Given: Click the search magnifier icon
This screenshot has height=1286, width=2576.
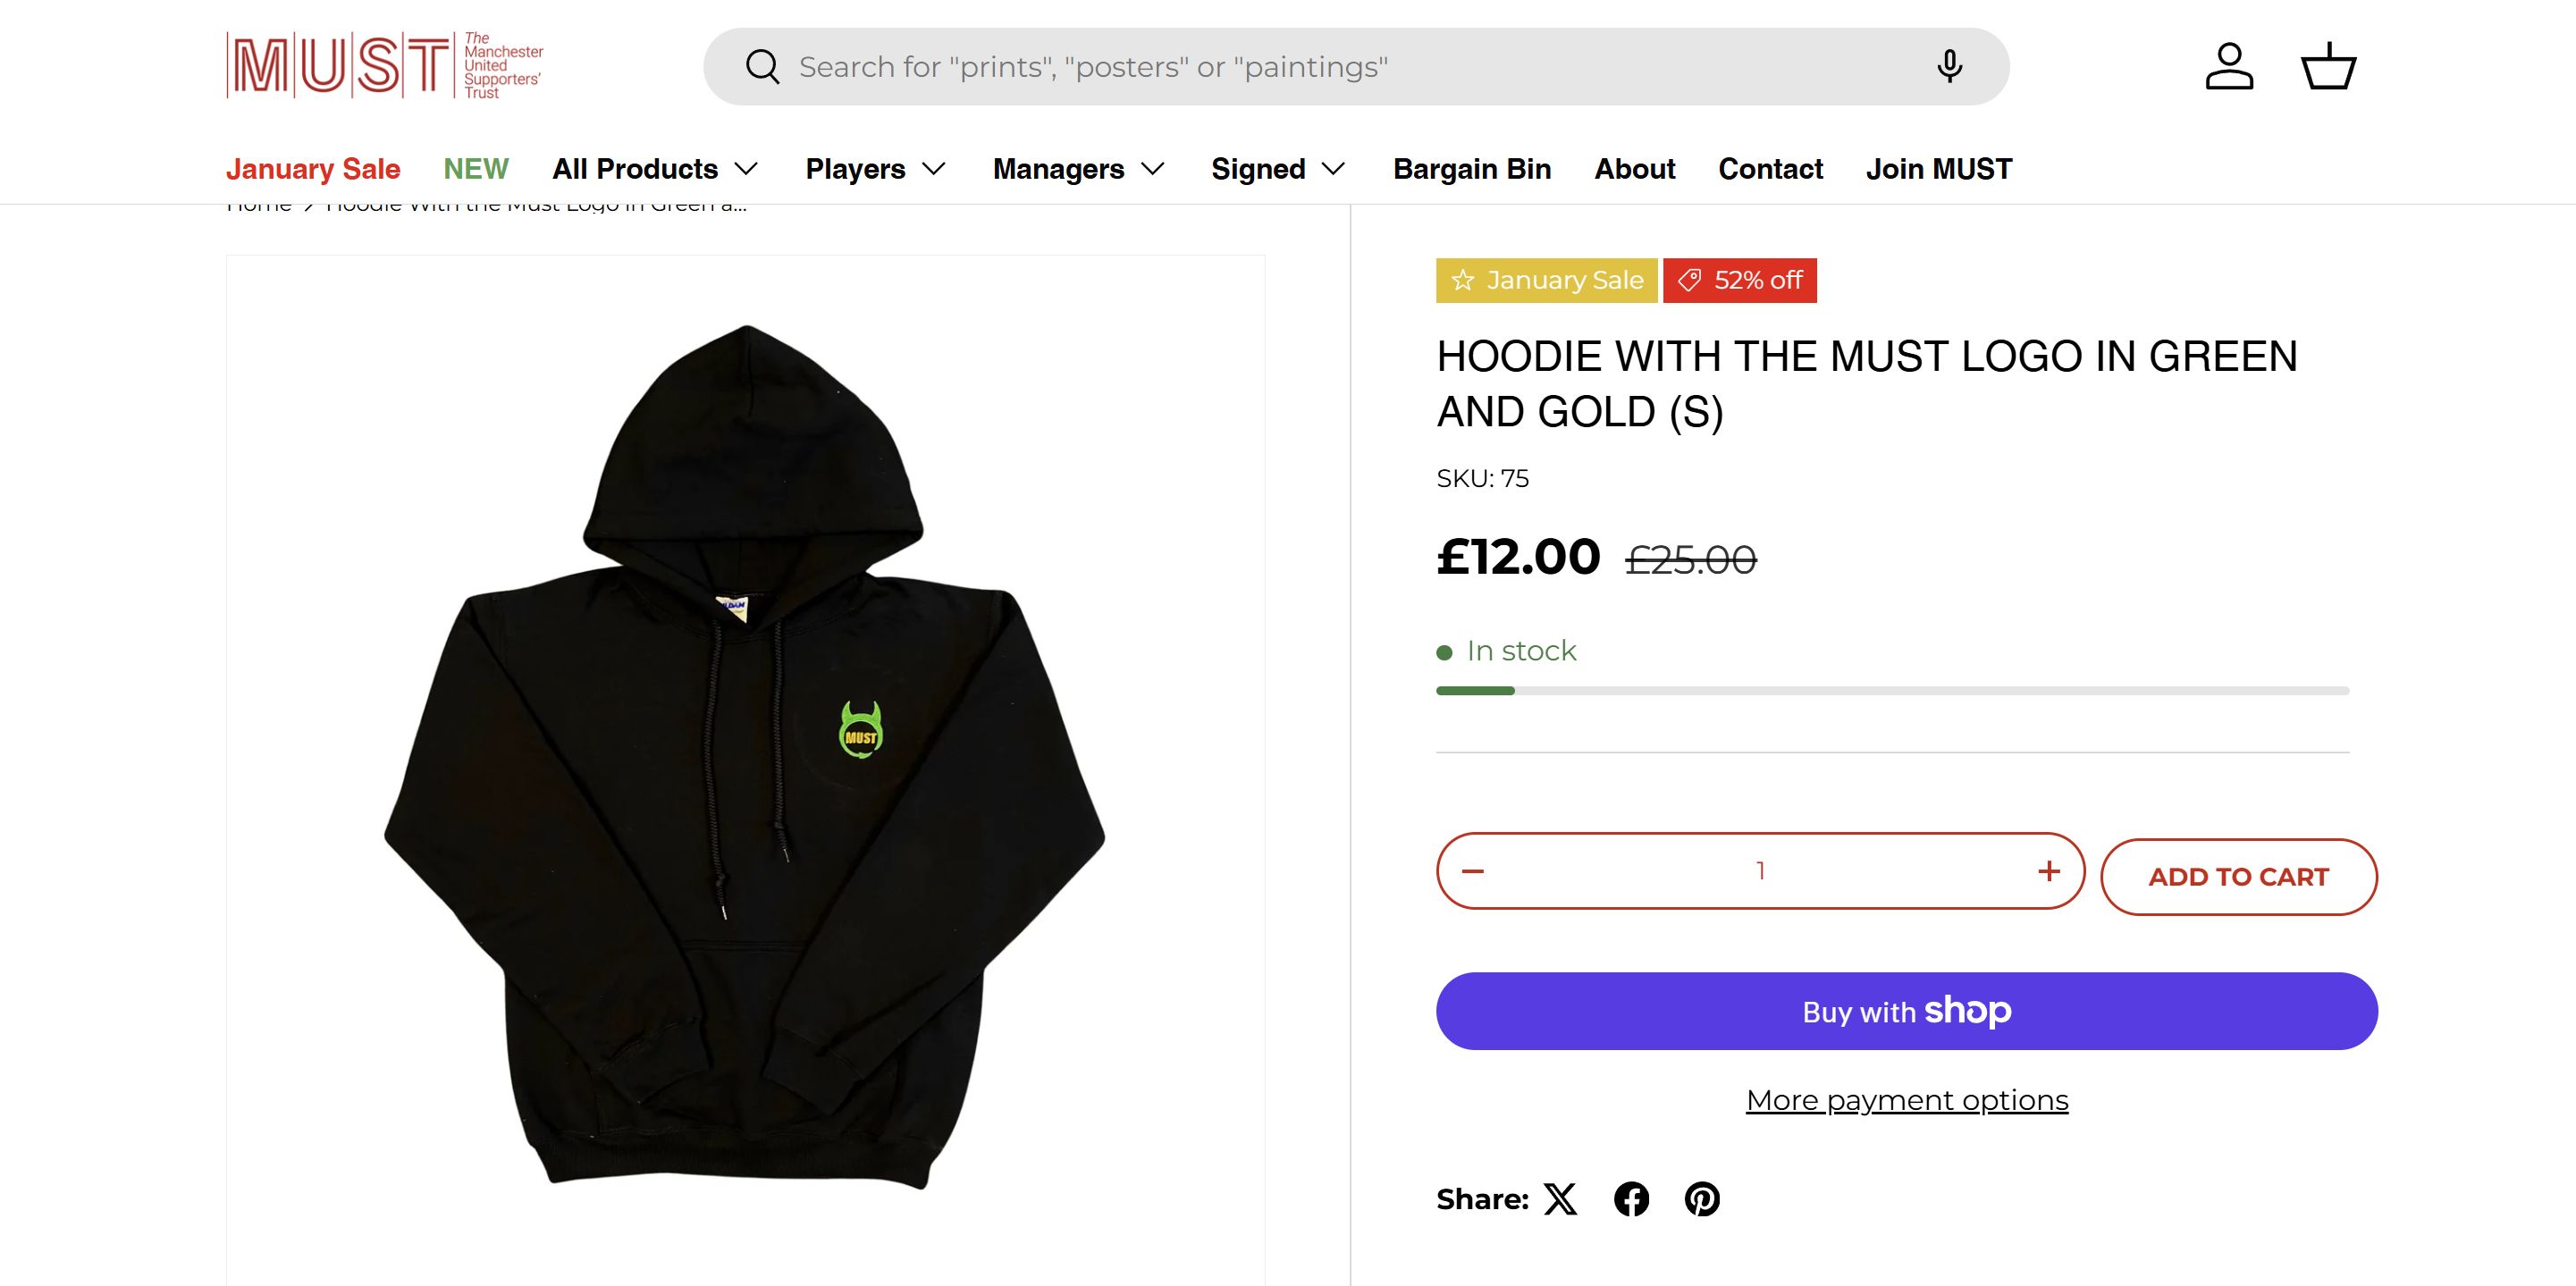Looking at the screenshot, I should click(762, 67).
